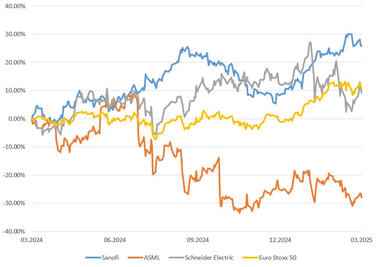Select the -10.00% y-axis label
Image resolution: width=380 pixels, height=267 pixels.
pos(14,147)
